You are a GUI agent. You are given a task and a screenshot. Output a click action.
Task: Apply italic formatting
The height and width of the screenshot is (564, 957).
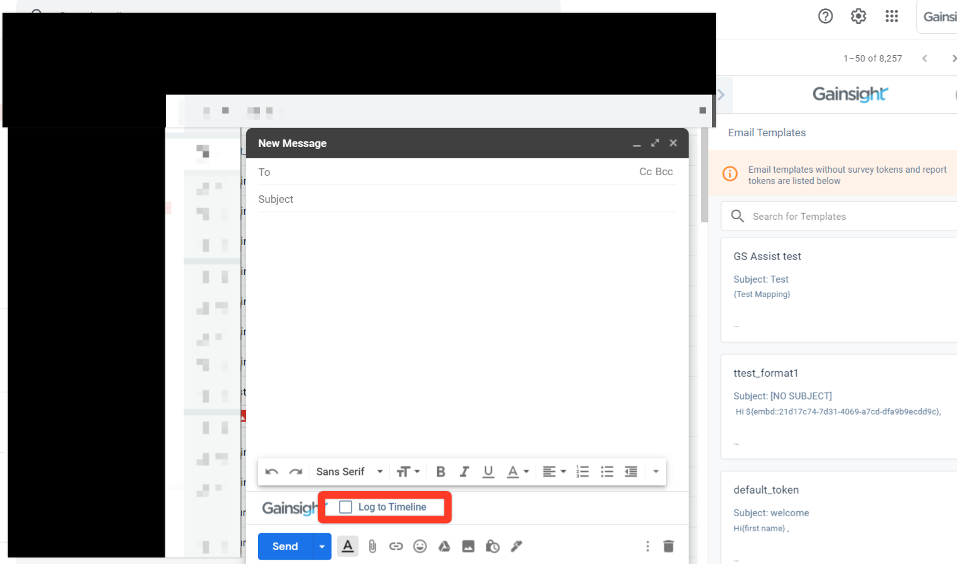(x=465, y=472)
